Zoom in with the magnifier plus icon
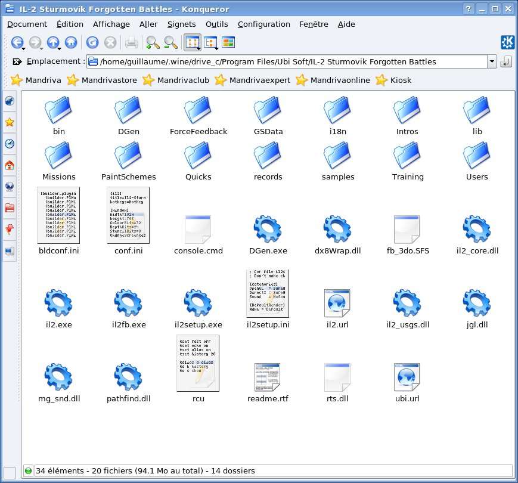Viewport: 518px width, 483px height. 153,42
